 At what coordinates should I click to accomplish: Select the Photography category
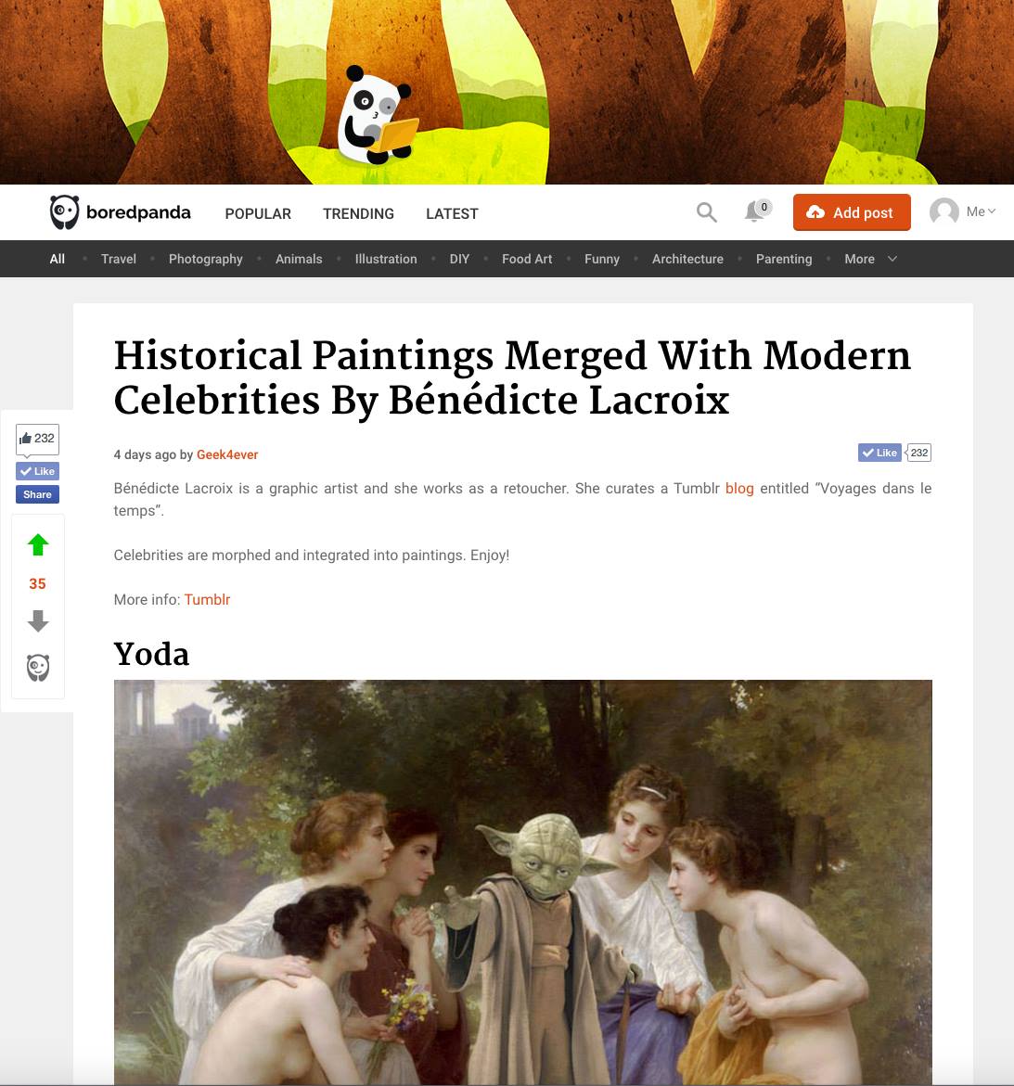[206, 259]
